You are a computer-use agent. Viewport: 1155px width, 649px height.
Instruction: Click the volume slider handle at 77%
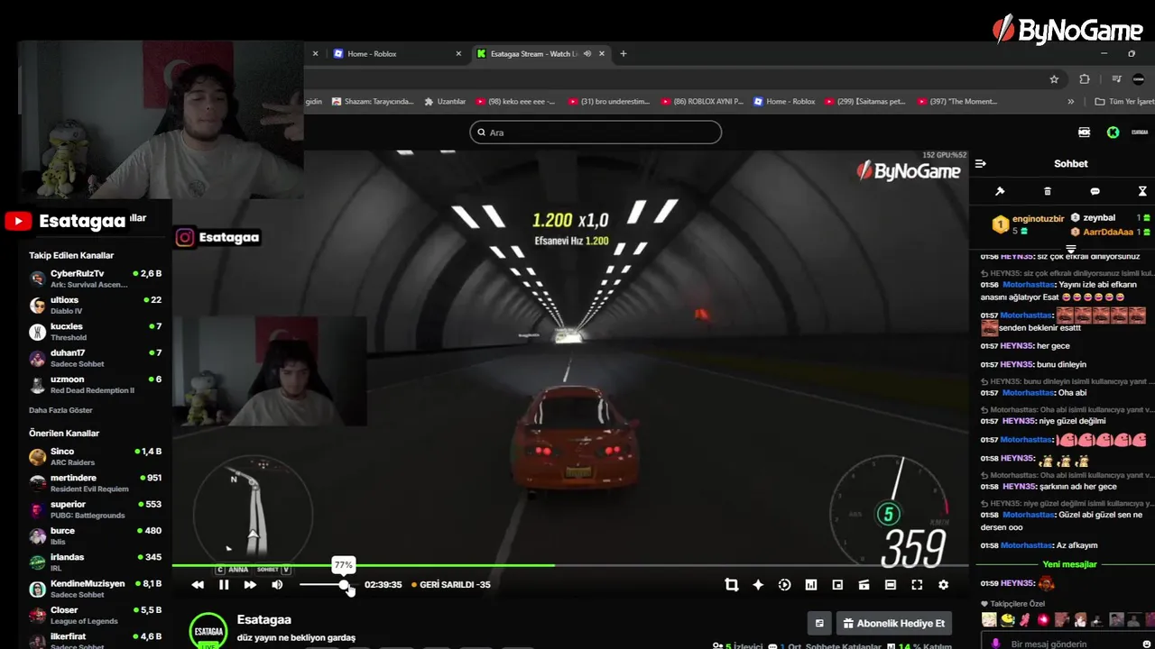pos(344,585)
